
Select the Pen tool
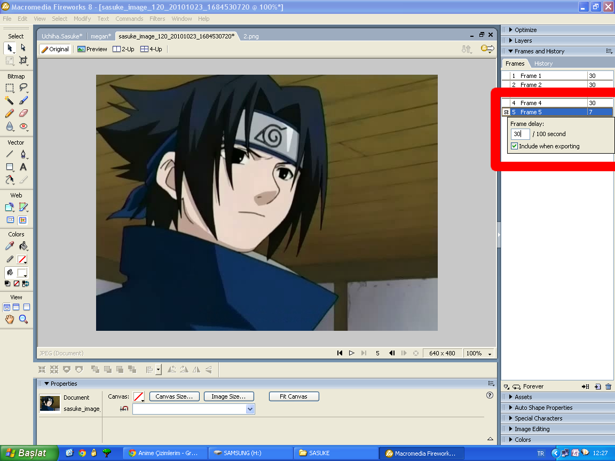pos(23,154)
